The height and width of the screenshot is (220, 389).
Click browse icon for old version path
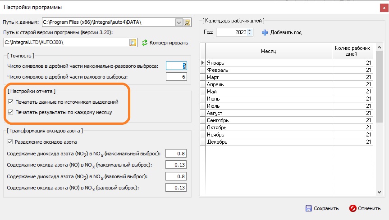133,43
